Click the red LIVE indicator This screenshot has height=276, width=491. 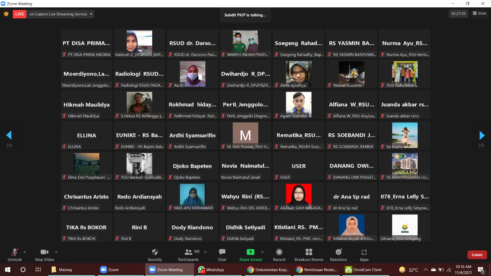20,14
